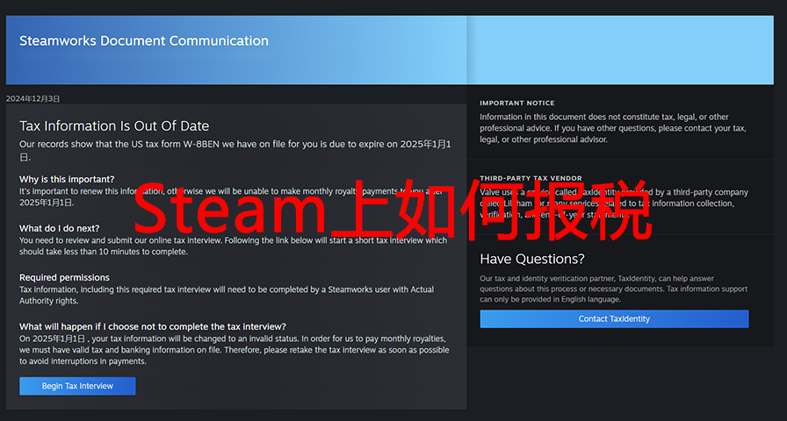Click the question about not completing the tax interview

[x=153, y=326]
